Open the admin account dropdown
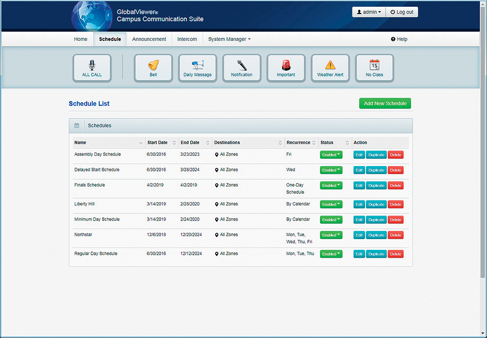 tap(368, 12)
